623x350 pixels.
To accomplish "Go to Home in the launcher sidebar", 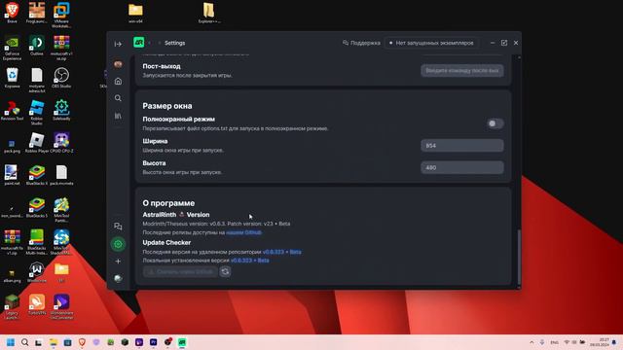I will tap(118, 82).
